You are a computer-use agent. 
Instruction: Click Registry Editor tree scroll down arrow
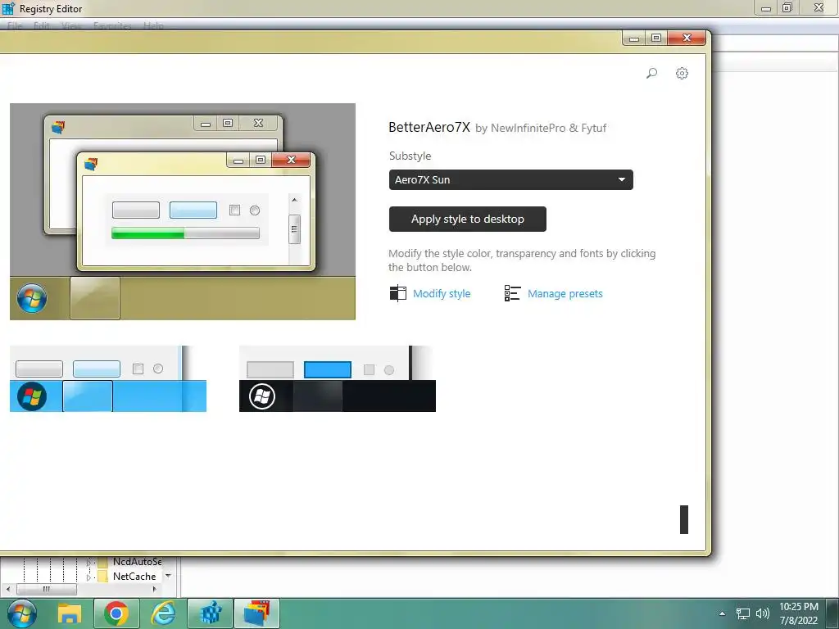tap(169, 576)
